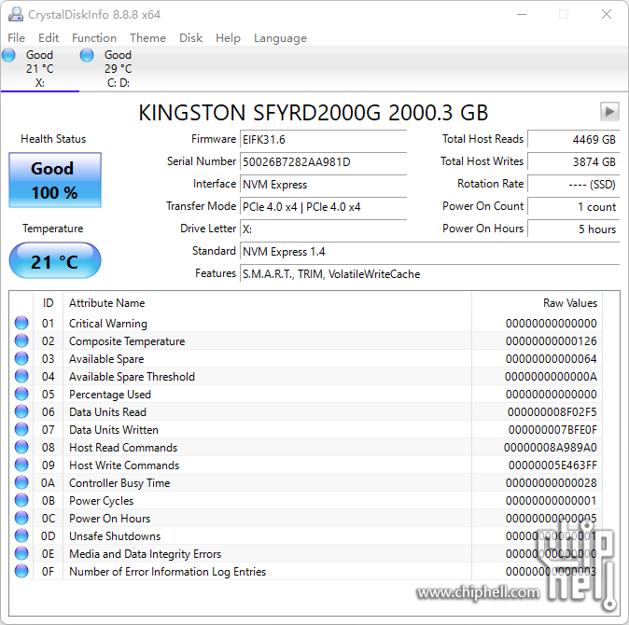Open the Theme menu

pos(147,38)
